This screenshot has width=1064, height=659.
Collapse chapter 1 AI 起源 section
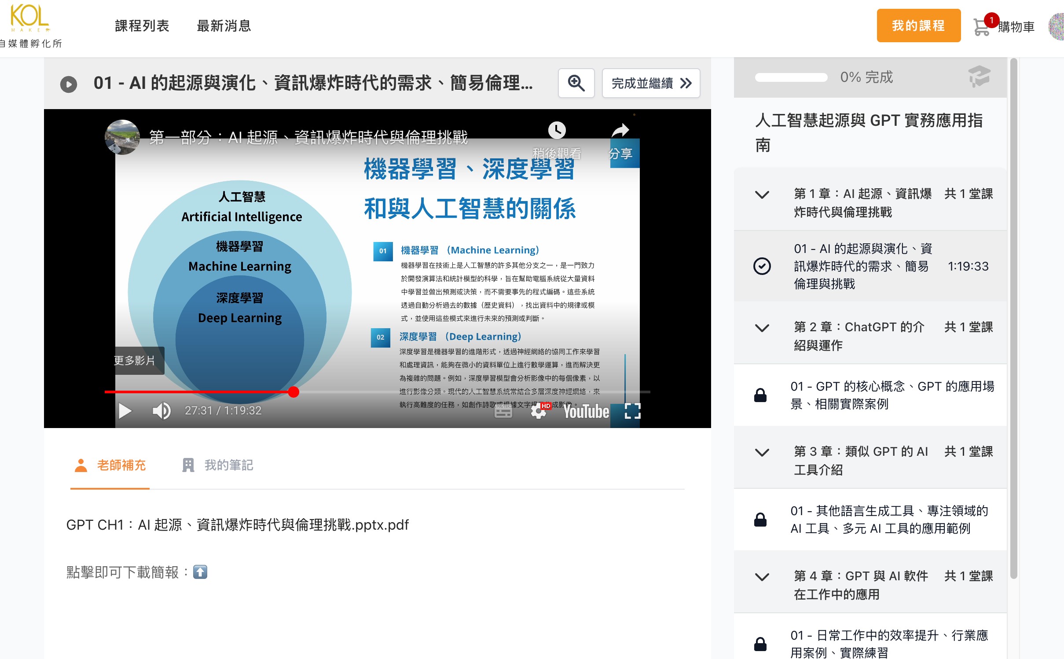click(x=762, y=194)
